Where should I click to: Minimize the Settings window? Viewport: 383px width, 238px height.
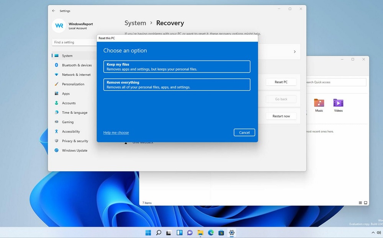pyautogui.click(x=279, y=9)
